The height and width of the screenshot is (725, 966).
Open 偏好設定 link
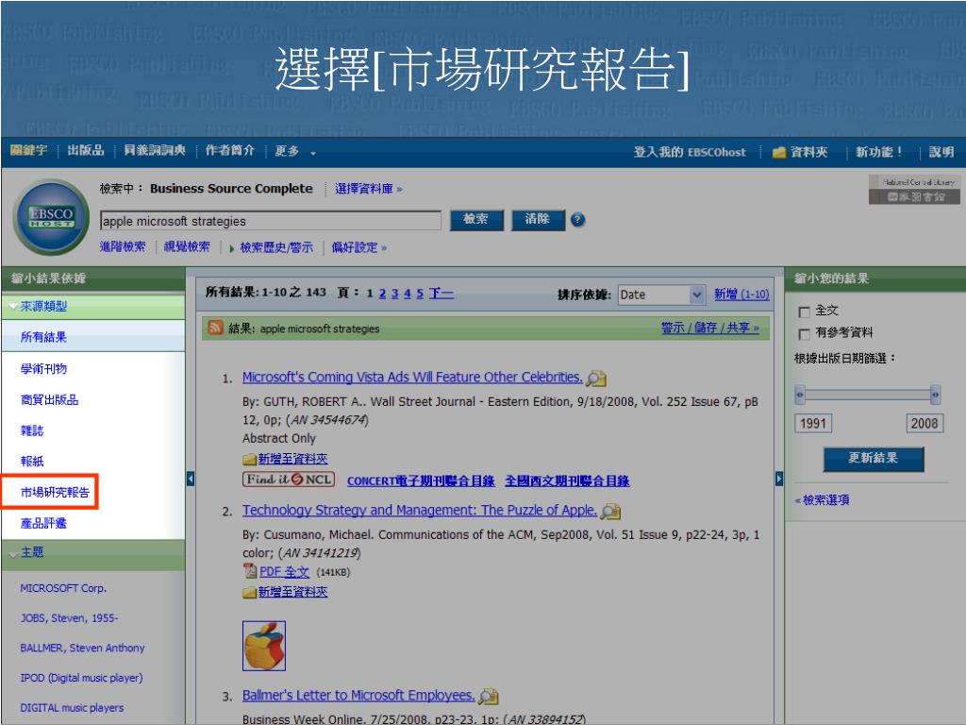pos(358,247)
